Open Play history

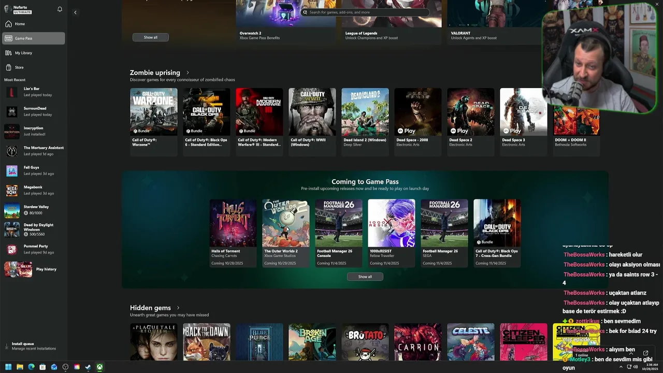coord(34,269)
